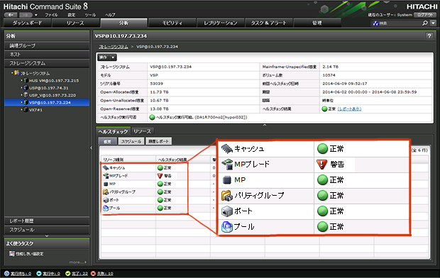Click the 実行中 status bar item
The image size is (440, 278).
pos(48,273)
